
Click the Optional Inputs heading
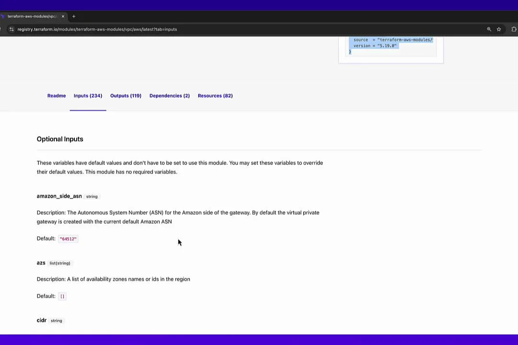click(60, 139)
